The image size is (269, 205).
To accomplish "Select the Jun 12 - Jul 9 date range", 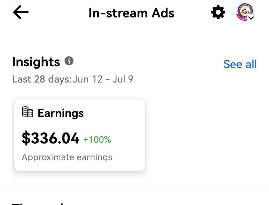I will click(103, 79).
